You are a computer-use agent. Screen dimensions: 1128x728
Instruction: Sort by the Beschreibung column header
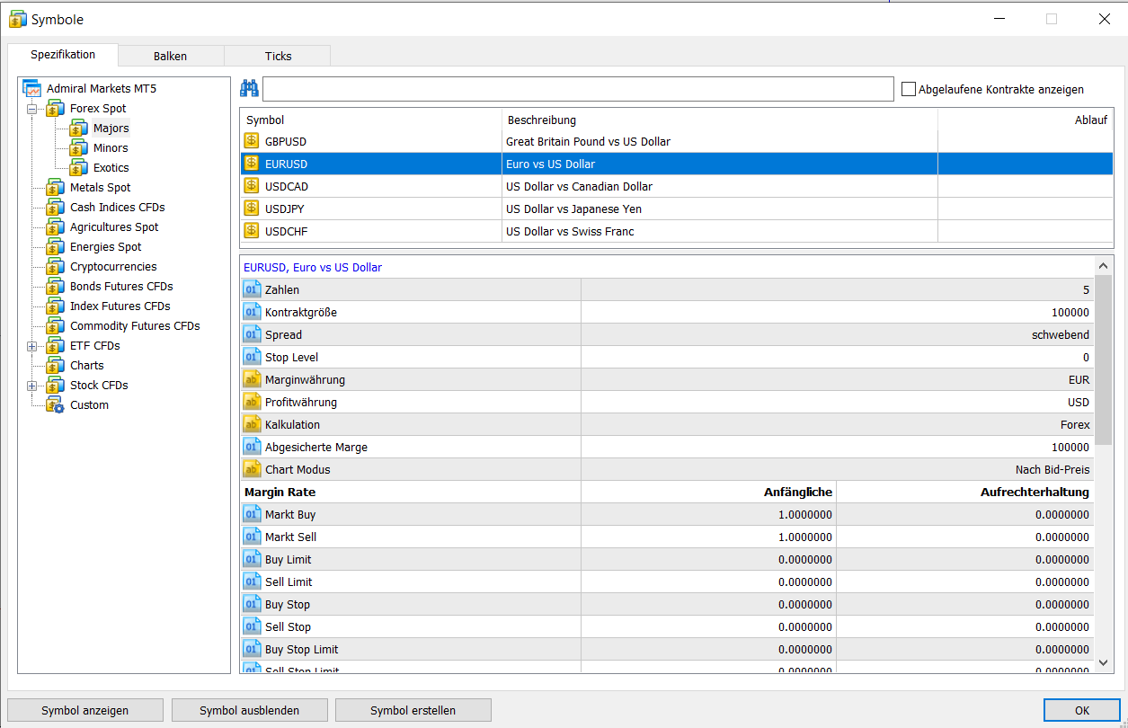pyautogui.click(x=720, y=120)
